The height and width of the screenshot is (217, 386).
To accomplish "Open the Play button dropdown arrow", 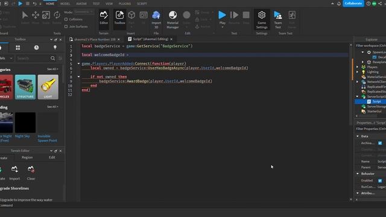I will click(x=223, y=27).
